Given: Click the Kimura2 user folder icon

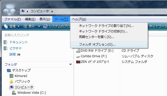Looking at the screenshot, I should point(11,76).
